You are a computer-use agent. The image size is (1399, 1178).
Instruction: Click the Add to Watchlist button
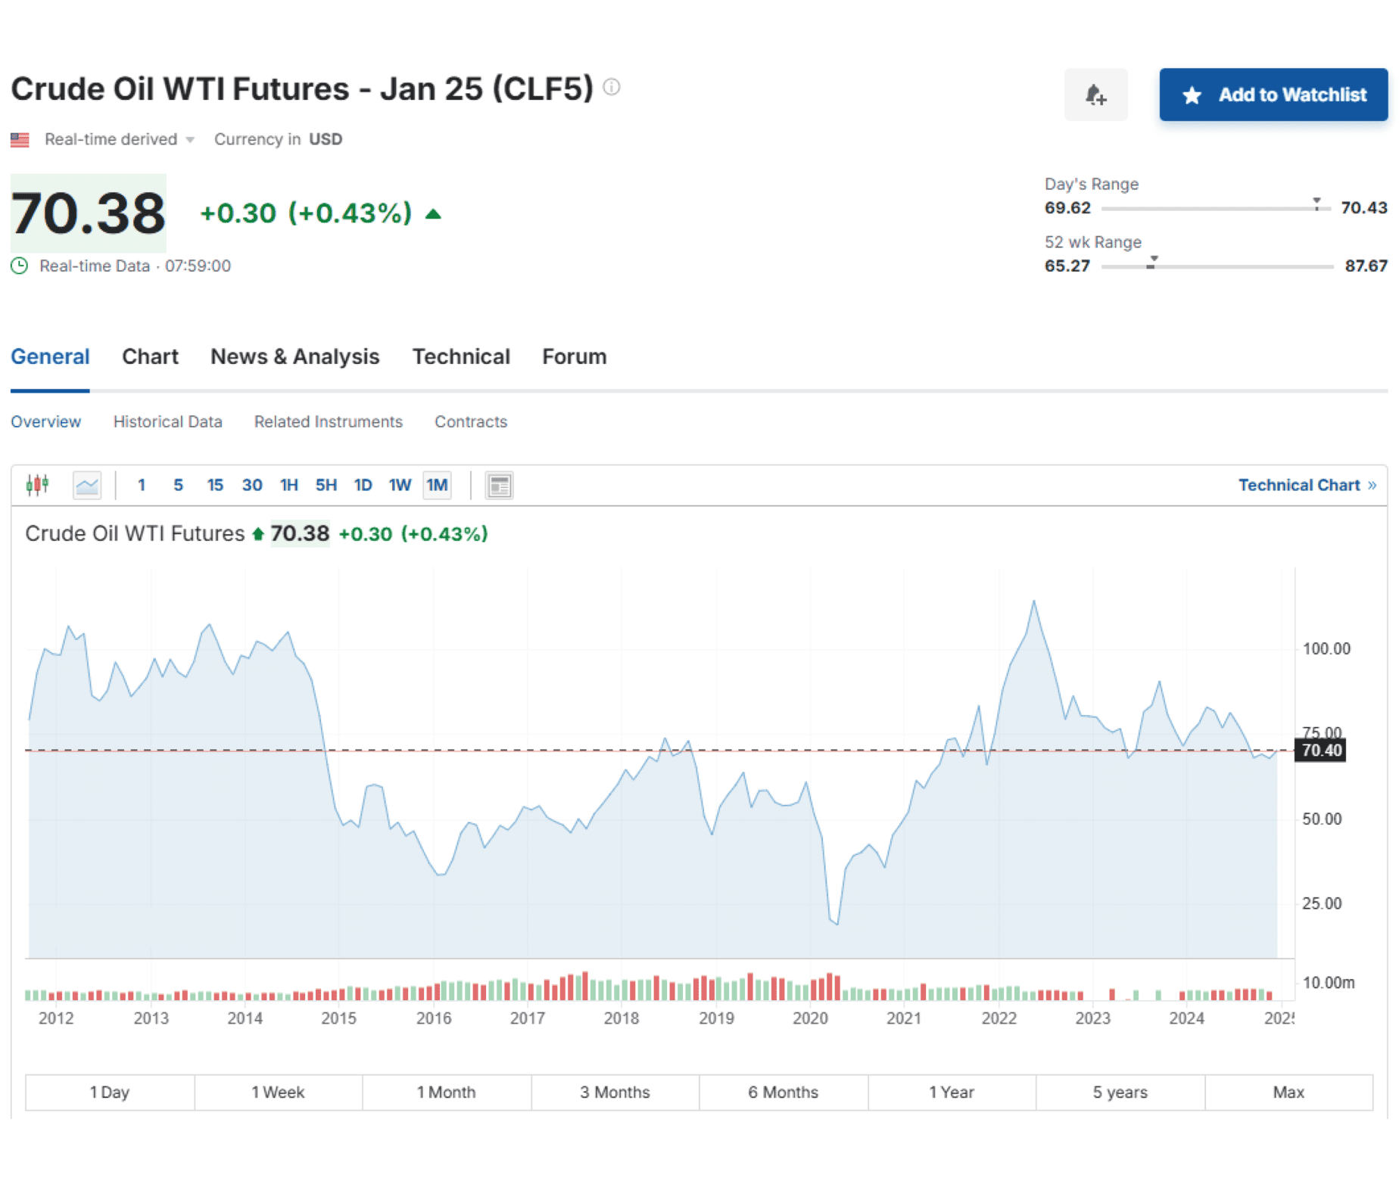(x=1273, y=94)
